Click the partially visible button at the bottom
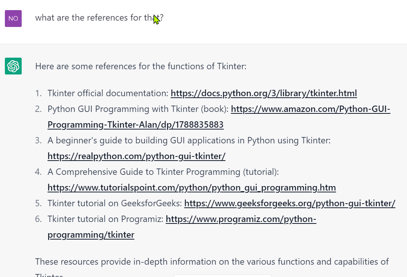Image resolution: width=407 pixels, height=277 pixels. coord(222,275)
